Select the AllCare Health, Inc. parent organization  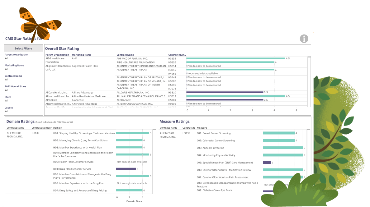tap(56, 93)
